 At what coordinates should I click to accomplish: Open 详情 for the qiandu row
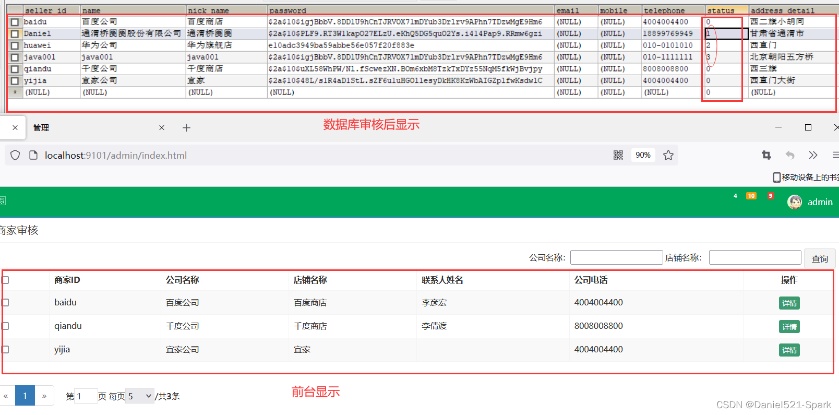pyautogui.click(x=789, y=327)
